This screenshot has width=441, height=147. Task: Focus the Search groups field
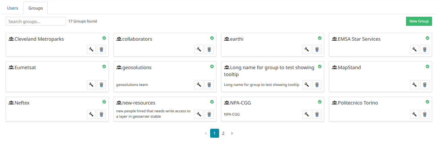(36, 22)
